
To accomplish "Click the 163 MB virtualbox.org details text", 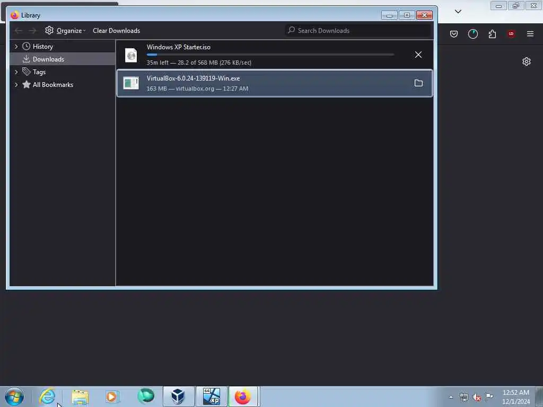I will pos(197,89).
